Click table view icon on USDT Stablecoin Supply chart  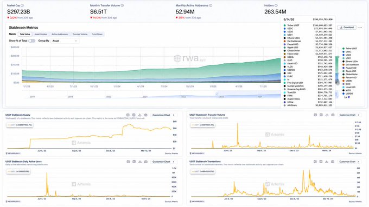(x=134, y=115)
